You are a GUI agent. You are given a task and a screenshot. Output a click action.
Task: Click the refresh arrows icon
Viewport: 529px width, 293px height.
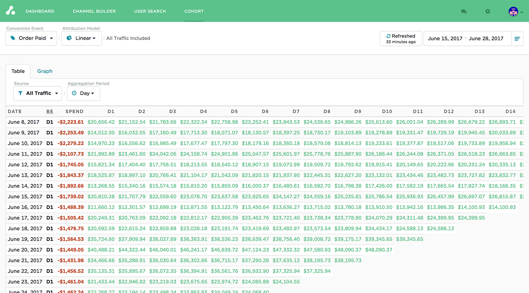point(388,36)
